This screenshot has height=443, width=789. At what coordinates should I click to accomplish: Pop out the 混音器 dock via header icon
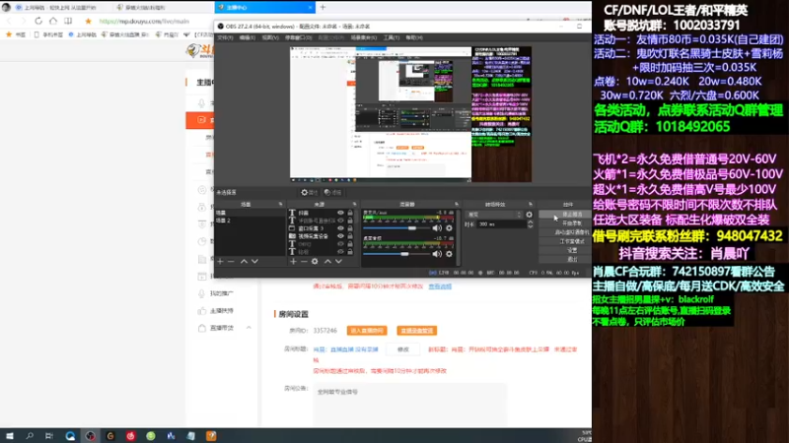point(457,205)
